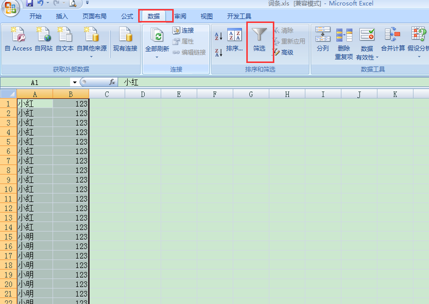Click the 属性 button

coord(183,41)
